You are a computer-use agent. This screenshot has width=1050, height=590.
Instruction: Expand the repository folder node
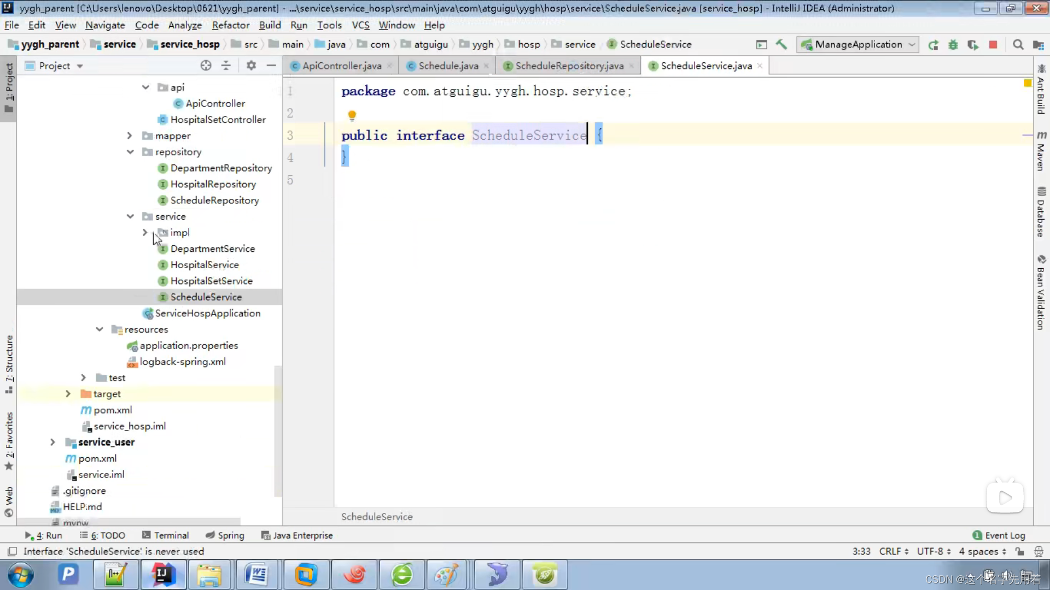pos(129,151)
